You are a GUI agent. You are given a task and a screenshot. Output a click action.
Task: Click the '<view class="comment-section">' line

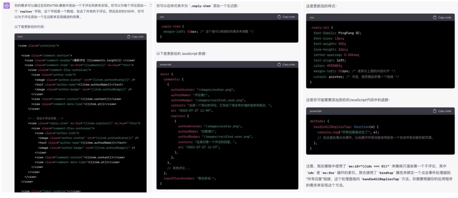[47, 56]
